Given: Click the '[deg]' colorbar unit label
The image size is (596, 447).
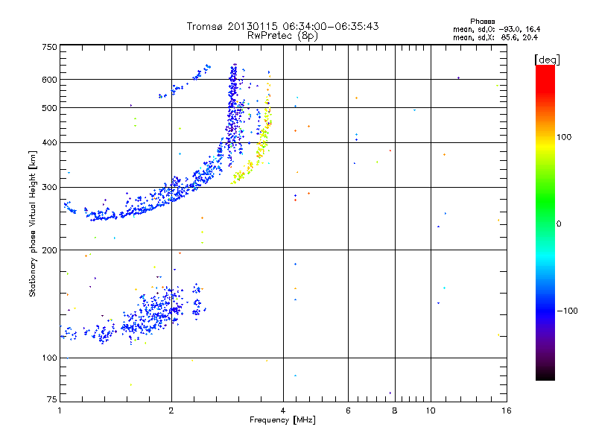Looking at the screenshot, I should [547, 60].
